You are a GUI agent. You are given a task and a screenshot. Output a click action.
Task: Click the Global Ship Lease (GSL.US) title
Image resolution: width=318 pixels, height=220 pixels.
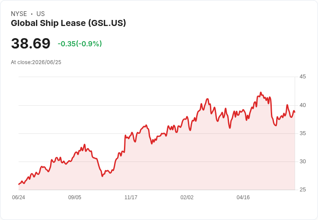[68, 23]
